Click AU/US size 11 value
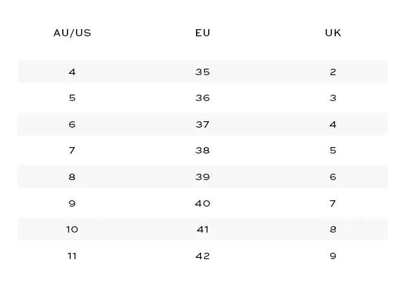The height and width of the screenshot is (300, 406). 72,256
